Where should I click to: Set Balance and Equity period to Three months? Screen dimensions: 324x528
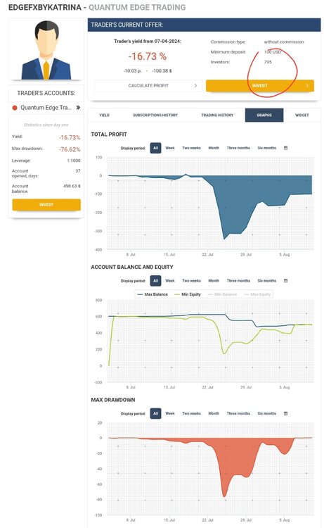(238, 281)
